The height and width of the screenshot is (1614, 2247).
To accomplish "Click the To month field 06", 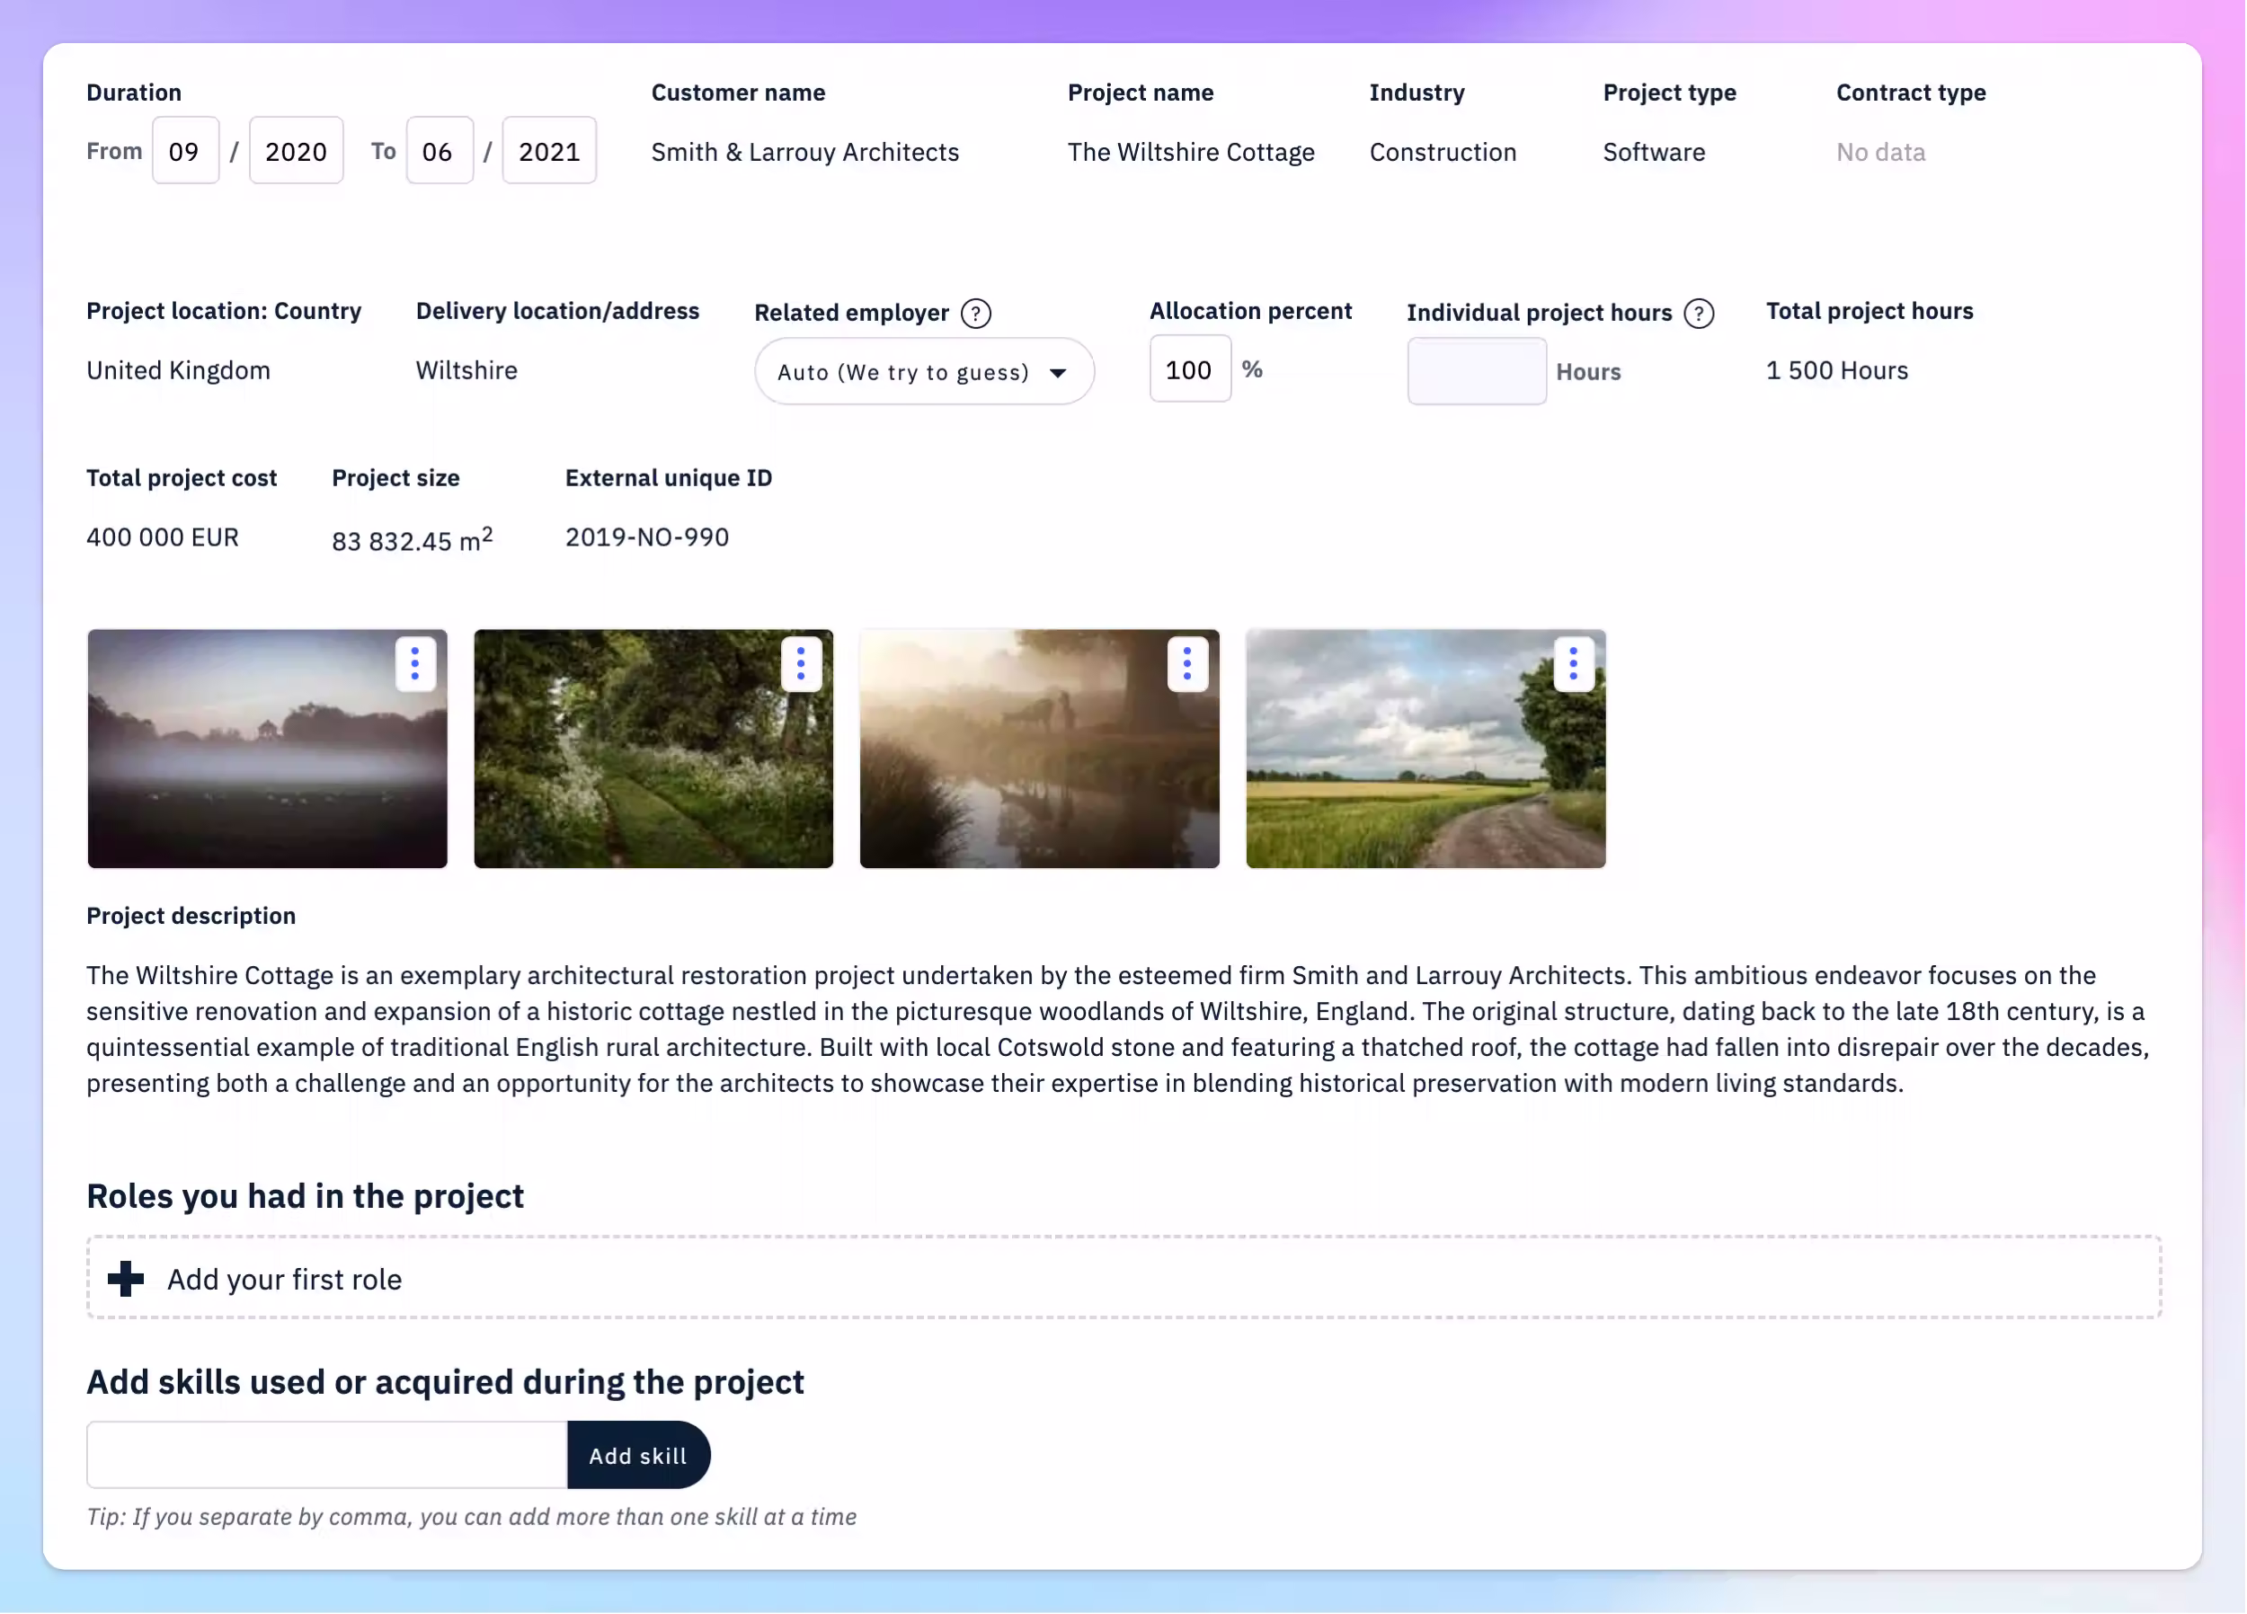I will click(438, 151).
